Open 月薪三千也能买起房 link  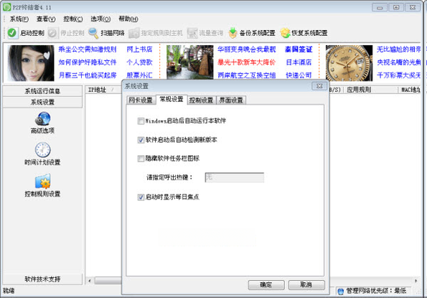[88, 75]
